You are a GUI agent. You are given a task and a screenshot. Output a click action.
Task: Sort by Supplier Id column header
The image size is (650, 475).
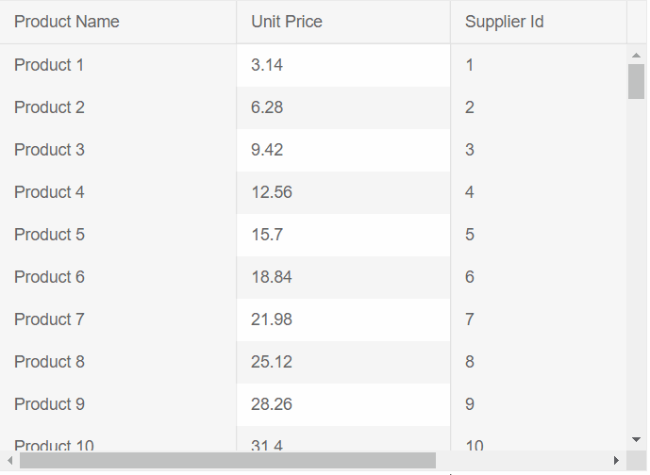pos(505,22)
